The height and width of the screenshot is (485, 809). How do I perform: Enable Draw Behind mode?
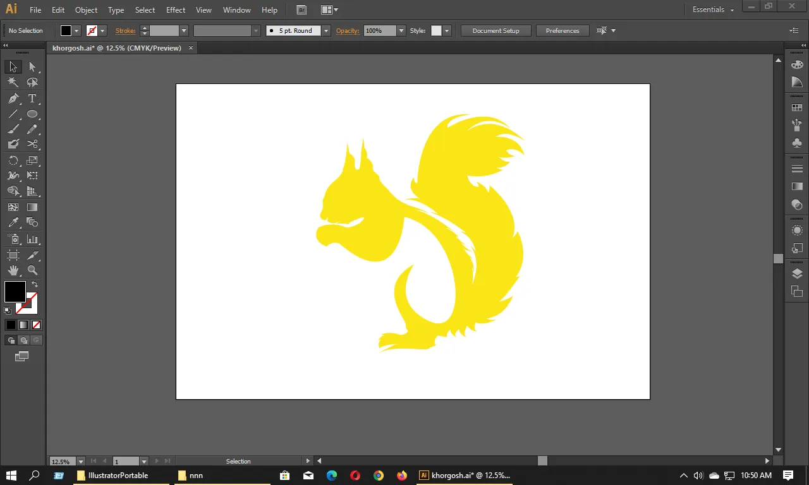tap(23, 340)
